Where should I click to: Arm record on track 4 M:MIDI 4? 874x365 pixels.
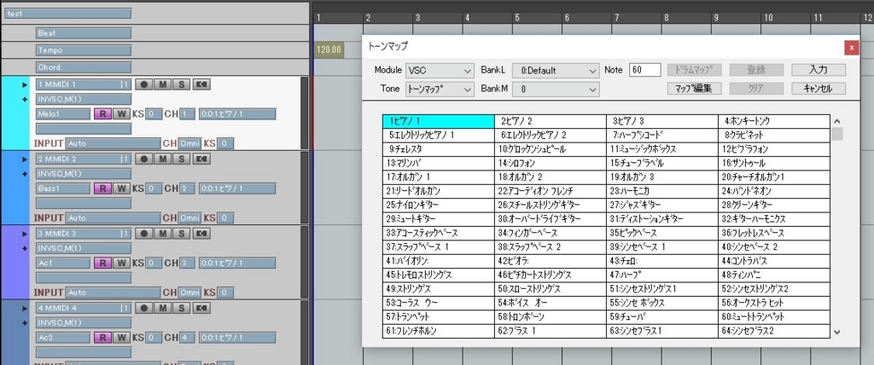(x=143, y=308)
